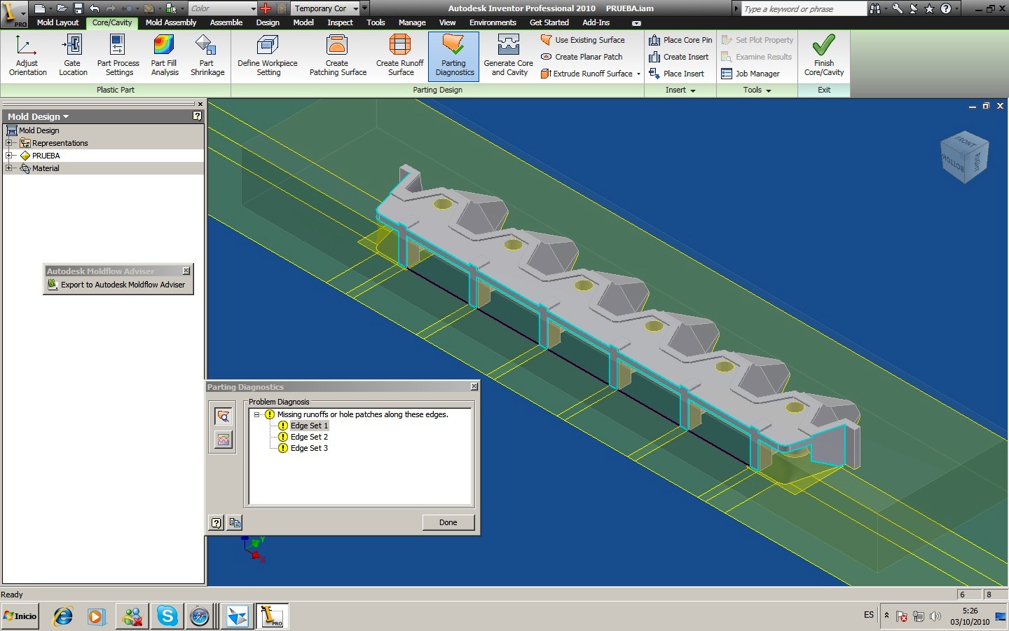Select Edge Set 2 in diagnosis
1009x631 pixels.
click(309, 437)
